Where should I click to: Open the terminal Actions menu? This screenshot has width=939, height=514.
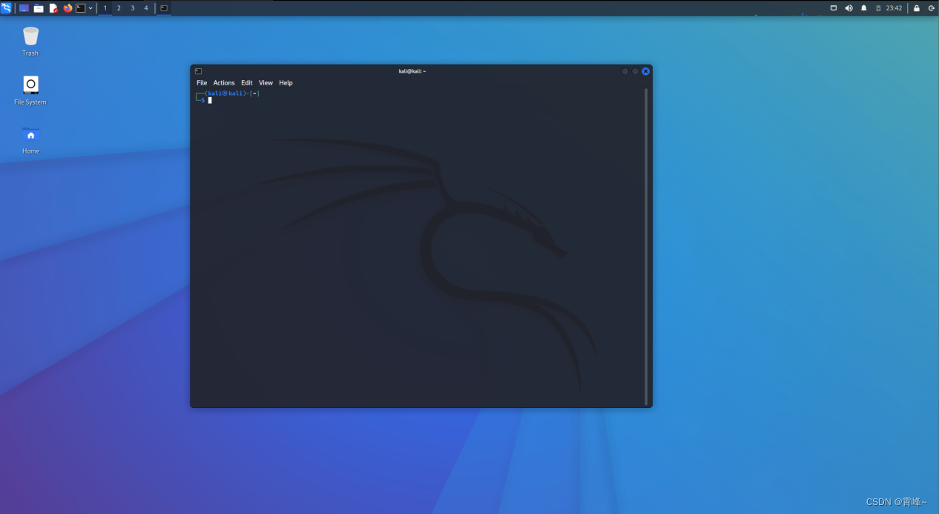tap(224, 83)
